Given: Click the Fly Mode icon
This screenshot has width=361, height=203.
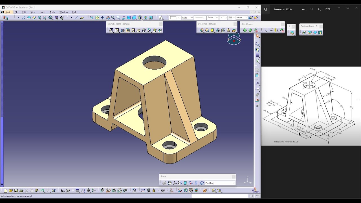Looking at the screenshot, I should 92,17.
